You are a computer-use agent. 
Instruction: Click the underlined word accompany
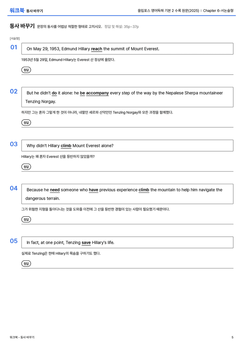pyautogui.click(x=97, y=93)
